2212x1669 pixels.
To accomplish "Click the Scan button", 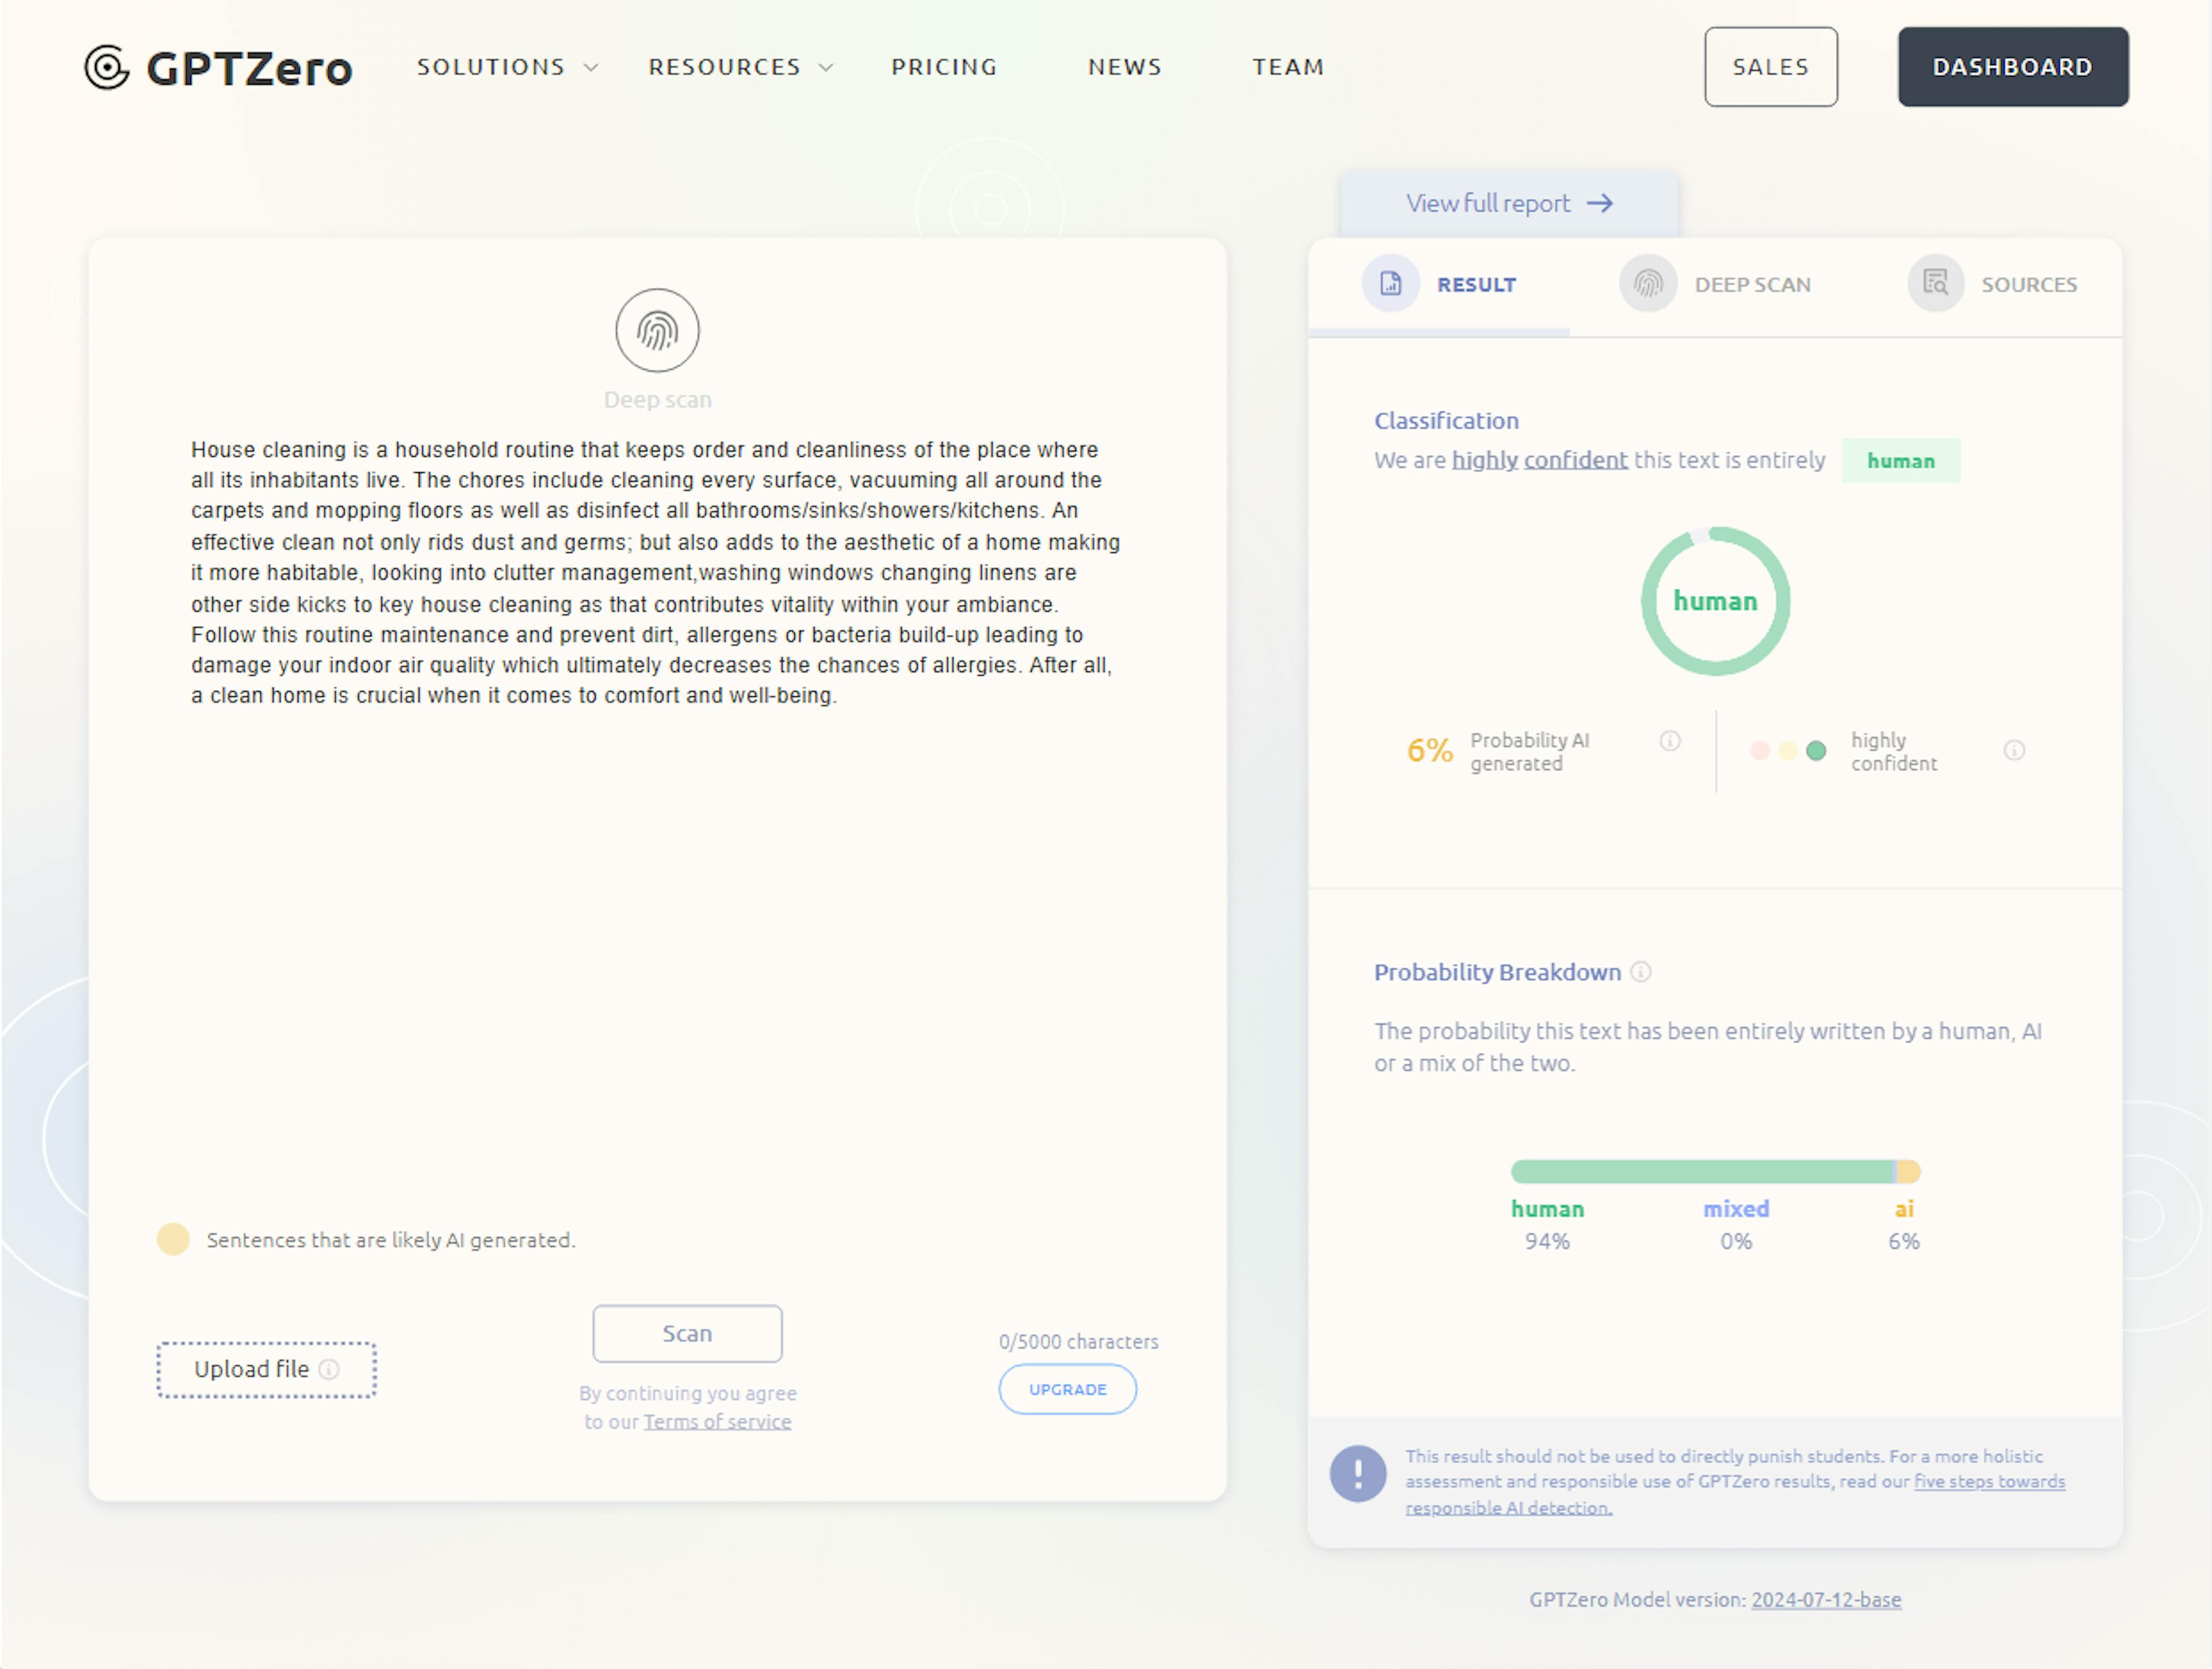I will click(687, 1333).
